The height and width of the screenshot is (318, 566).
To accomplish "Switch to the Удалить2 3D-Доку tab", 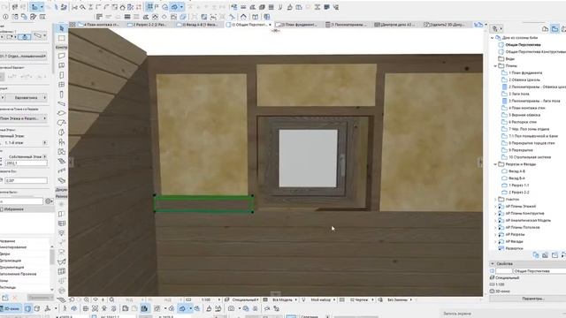I will [447, 25].
